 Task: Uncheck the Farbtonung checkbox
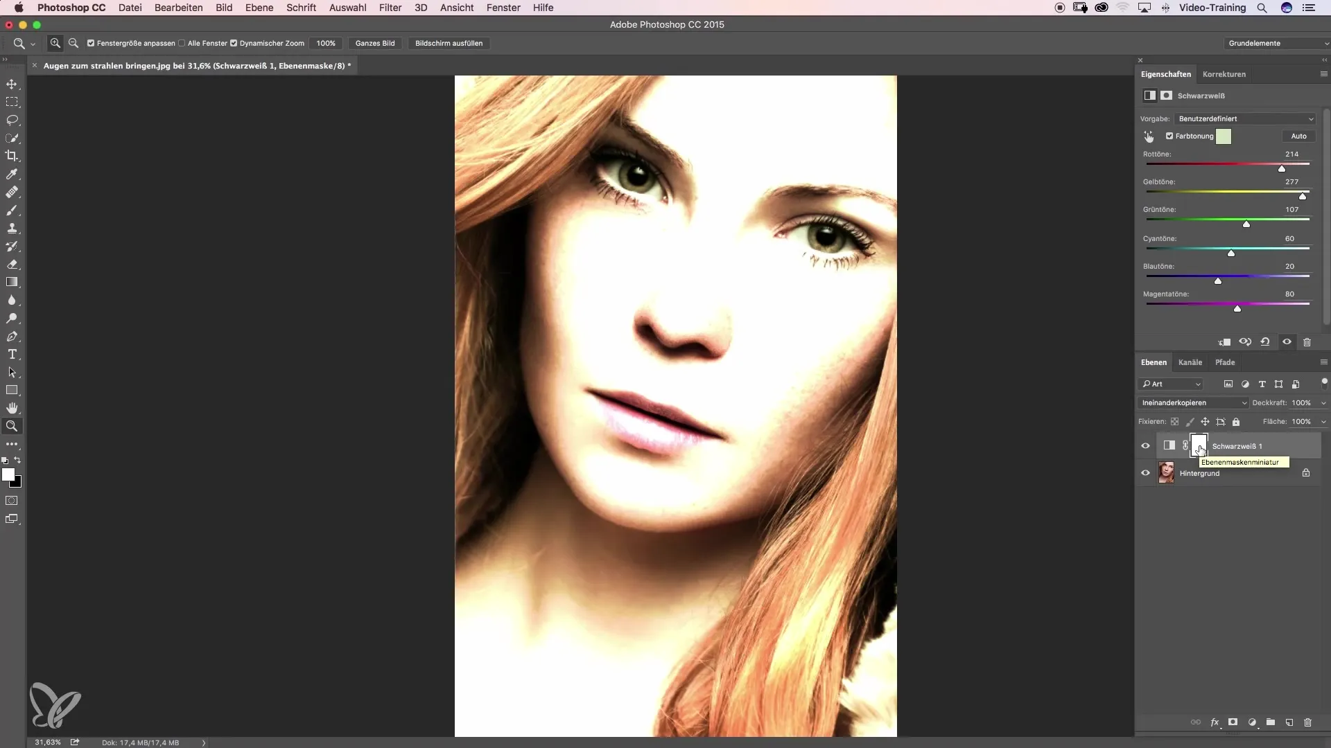(1169, 136)
